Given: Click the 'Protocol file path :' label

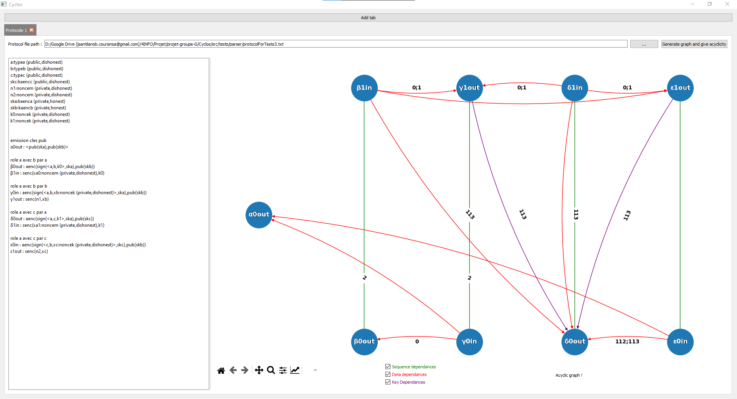Looking at the screenshot, I should (x=25, y=44).
